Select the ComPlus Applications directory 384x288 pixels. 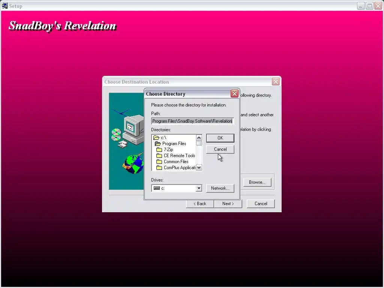click(x=174, y=168)
